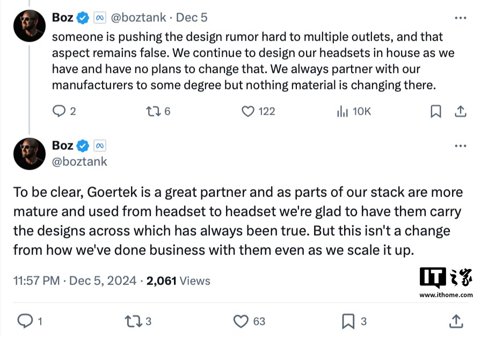
Task: Bookmark the first tweet
Action: [436, 111]
